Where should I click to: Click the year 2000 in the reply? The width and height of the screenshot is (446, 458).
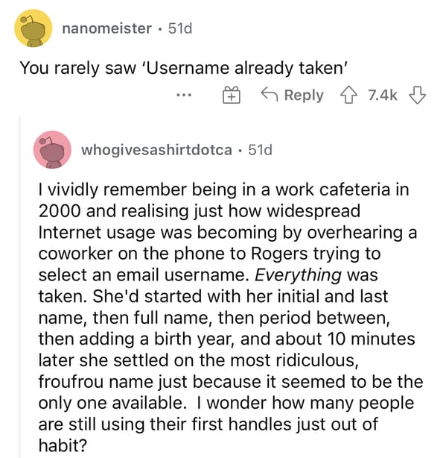click(x=60, y=211)
